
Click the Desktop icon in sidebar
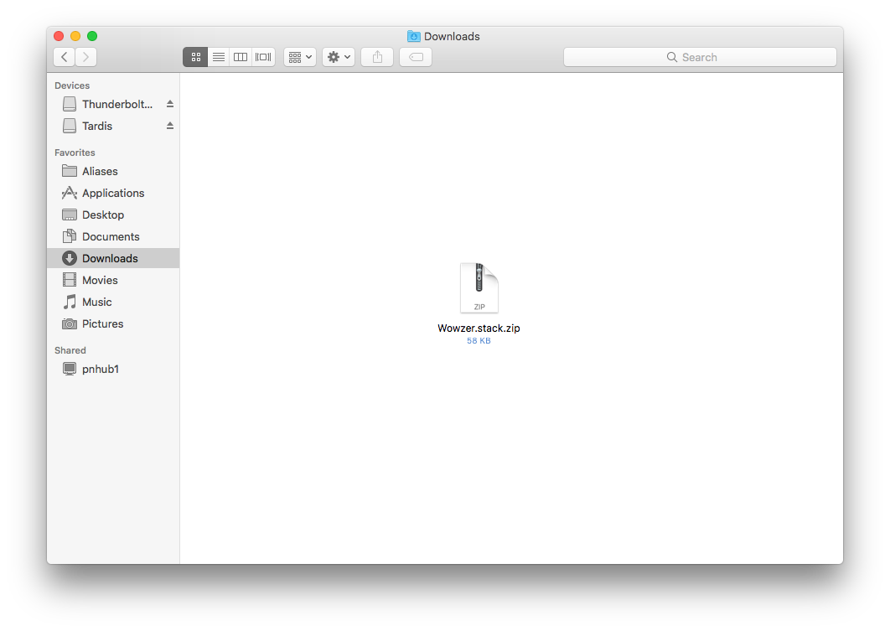pos(70,215)
